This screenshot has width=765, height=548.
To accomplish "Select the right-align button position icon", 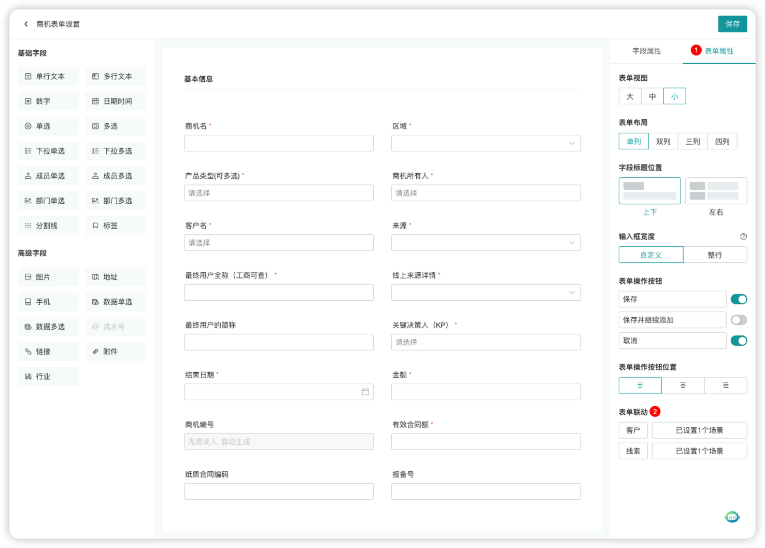I will pos(725,385).
